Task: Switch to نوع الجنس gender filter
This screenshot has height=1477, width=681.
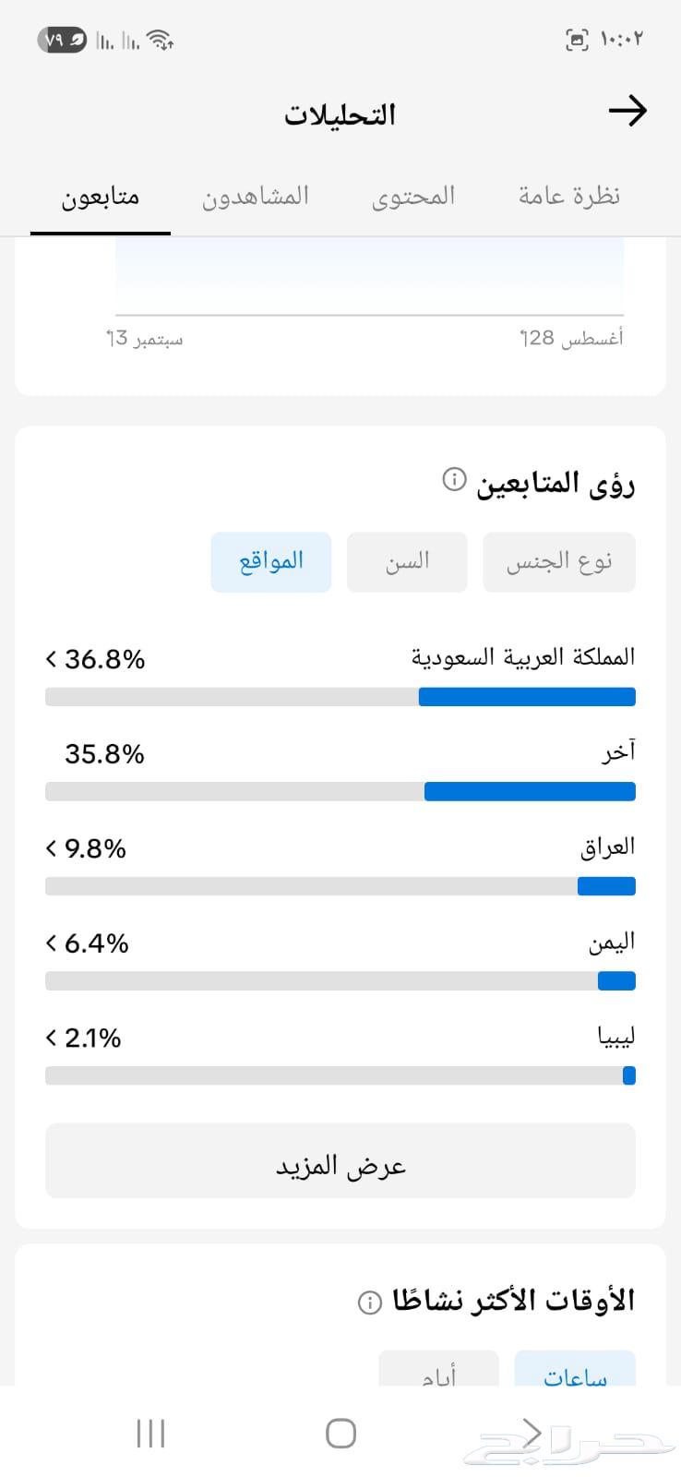Action: pos(558,561)
